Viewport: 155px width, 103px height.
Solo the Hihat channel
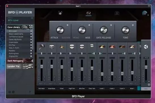(65, 80)
